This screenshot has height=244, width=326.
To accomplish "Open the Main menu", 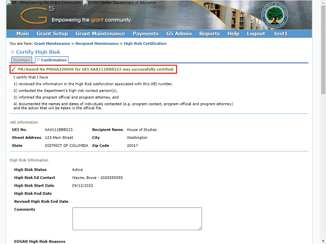I will click(22, 34).
